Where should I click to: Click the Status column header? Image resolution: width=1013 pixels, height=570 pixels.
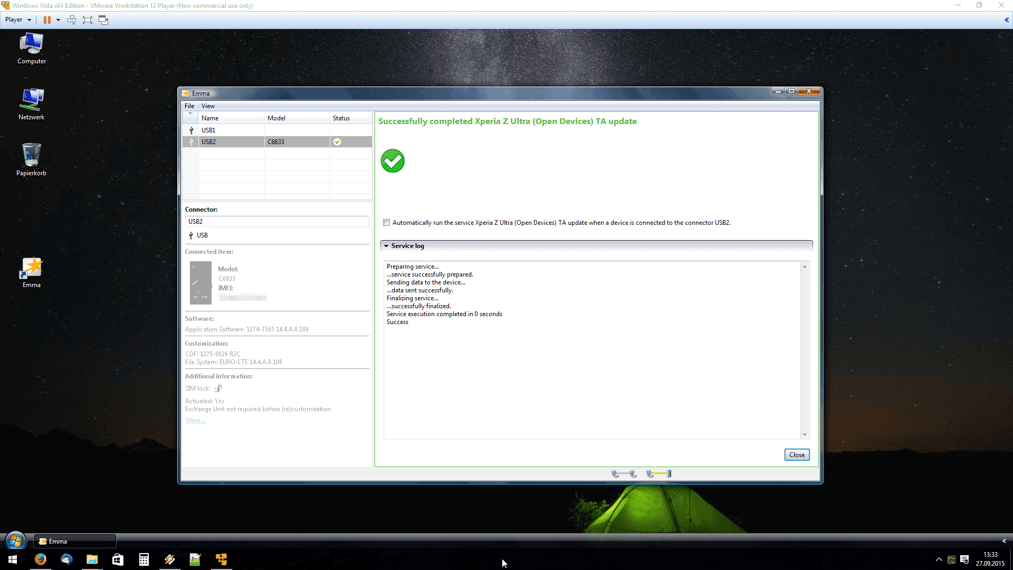pyautogui.click(x=351, y=118)
